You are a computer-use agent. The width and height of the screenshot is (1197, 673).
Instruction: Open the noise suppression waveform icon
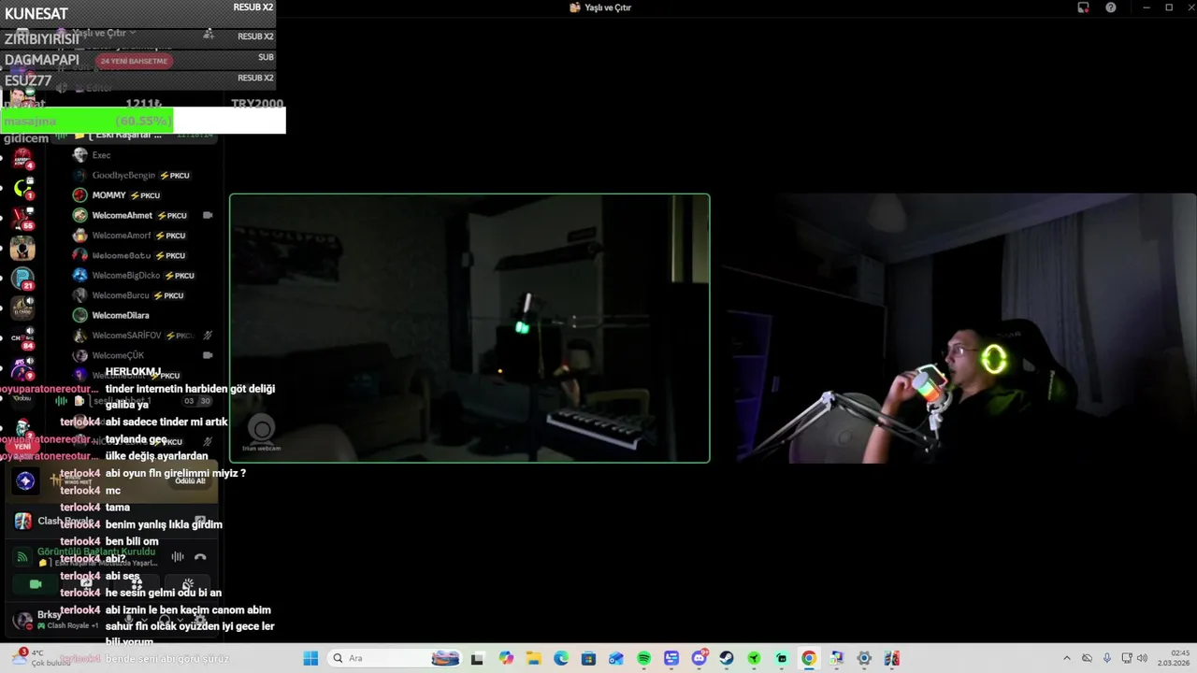coord(178,557)
